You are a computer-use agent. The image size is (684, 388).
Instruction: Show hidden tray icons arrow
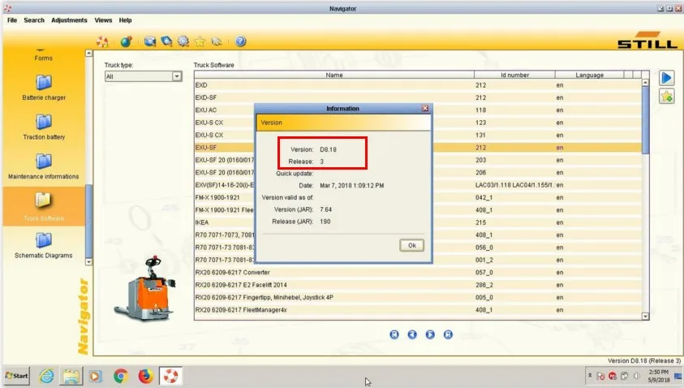[x=590, y=375]
